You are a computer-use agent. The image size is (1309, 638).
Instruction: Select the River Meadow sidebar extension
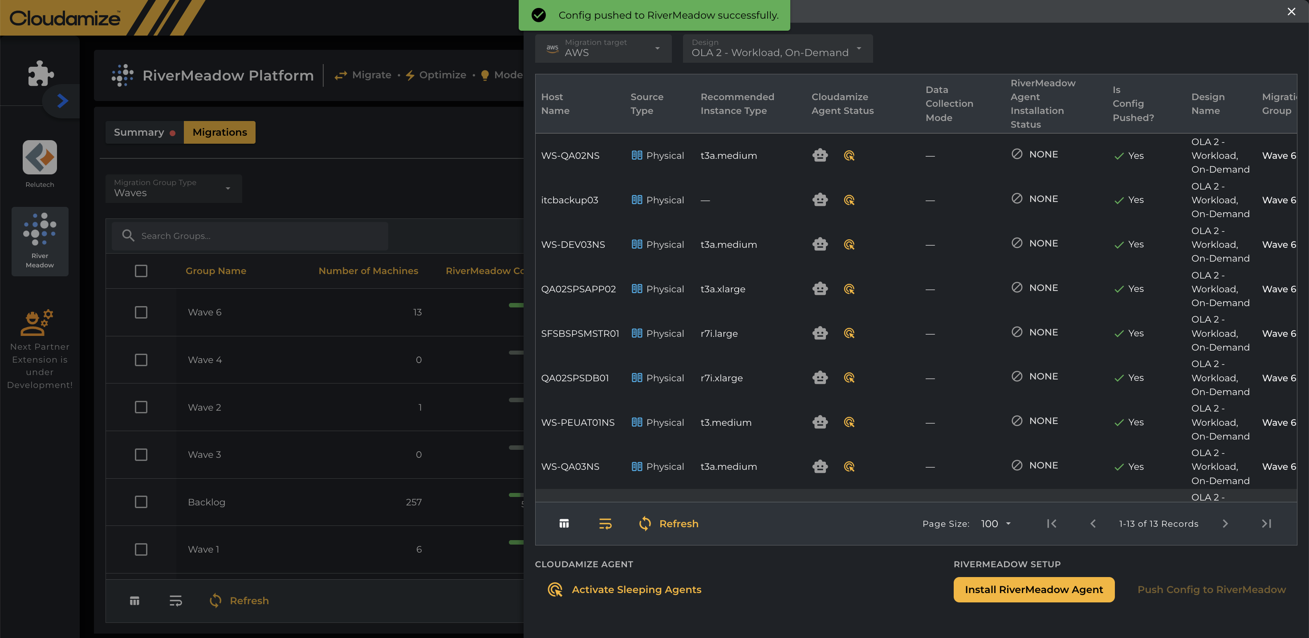[40, 241]
